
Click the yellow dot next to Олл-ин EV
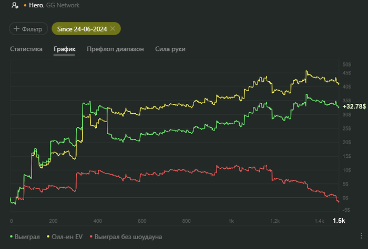(x=48, y=236)
